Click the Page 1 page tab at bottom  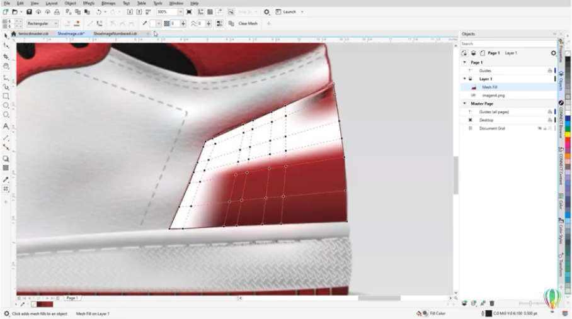[x=72, y=298]
